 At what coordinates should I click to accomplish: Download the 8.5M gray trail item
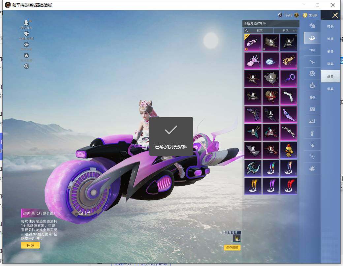pos(271,78)
